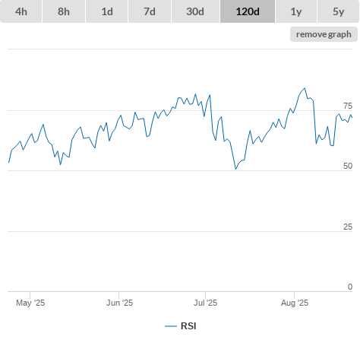Show the 1y time range
Image resolution: width=360 pixels, height=346 pixels.
(296, 11)
